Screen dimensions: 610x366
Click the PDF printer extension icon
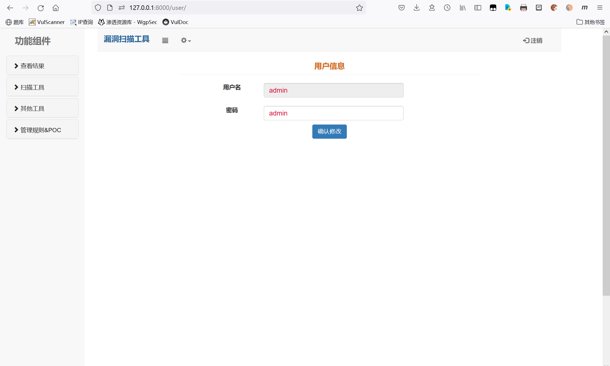(x=523, y=8)
